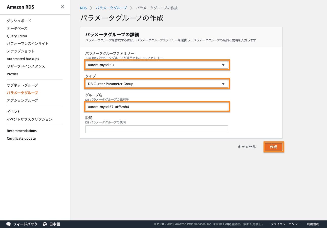Click the キャンセル button
The width and height of the screenshot is (327, 228).
(247, 147)
